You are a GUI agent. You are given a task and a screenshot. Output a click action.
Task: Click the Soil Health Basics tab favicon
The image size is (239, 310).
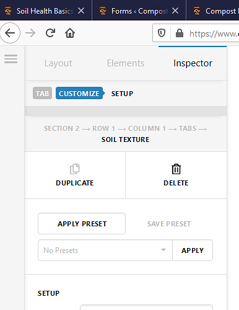pos(8,11)
